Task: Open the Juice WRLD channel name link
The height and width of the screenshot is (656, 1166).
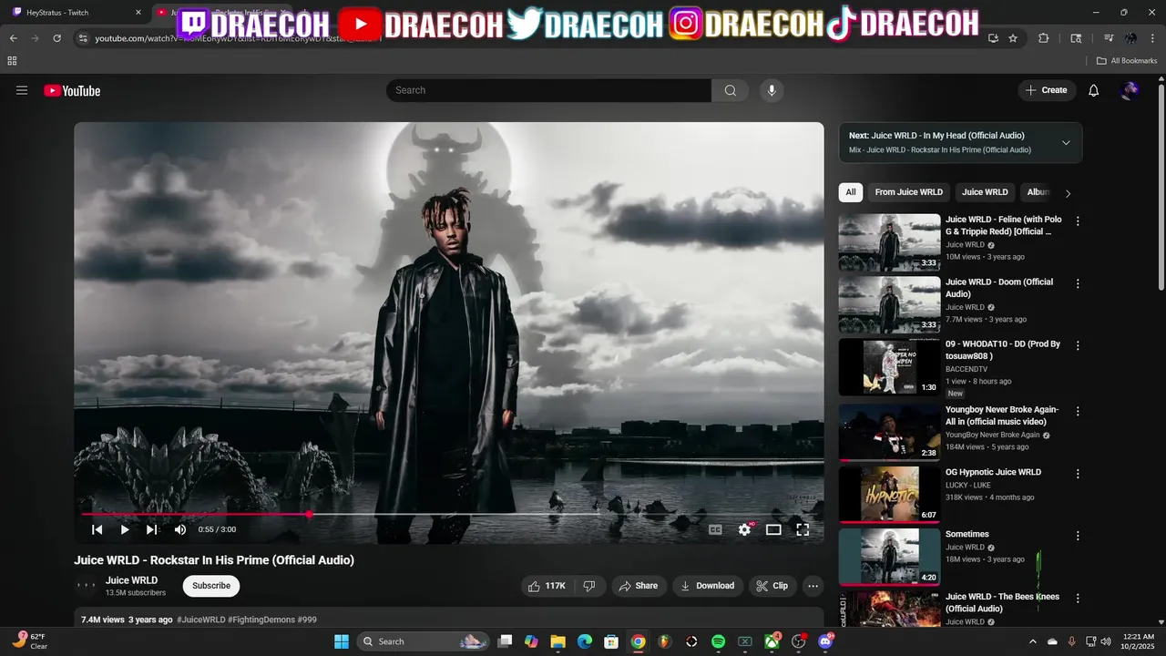Action: [x=131, y=580]
